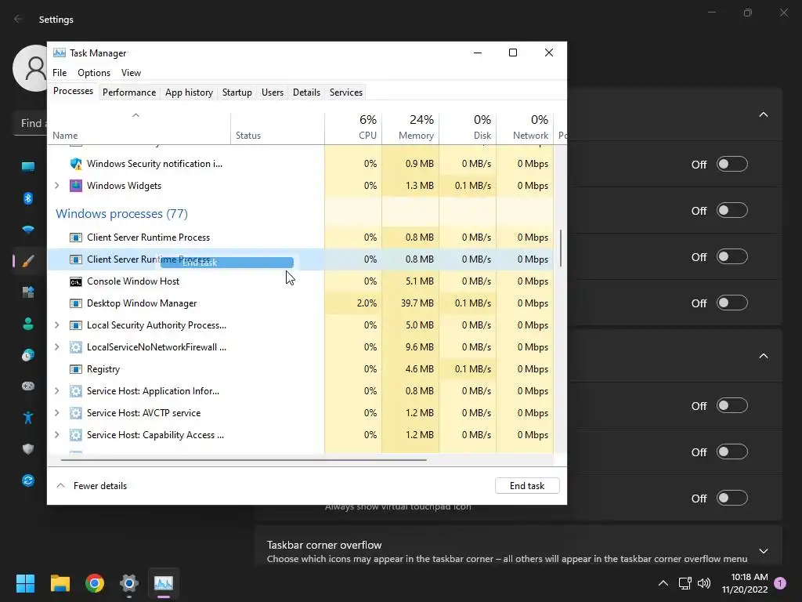This screenshot has width=802, height=602.
Task: Toggle the first Off switch in Settings
Action: pyautogui.click(x=732, y=165)
